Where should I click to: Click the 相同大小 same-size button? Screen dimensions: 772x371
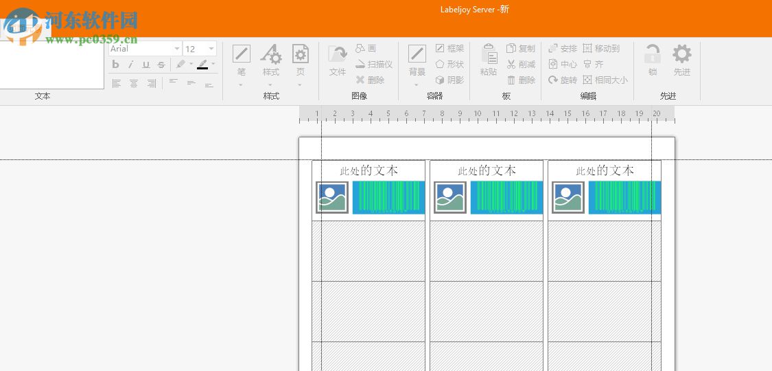click(x=605, y=80)
